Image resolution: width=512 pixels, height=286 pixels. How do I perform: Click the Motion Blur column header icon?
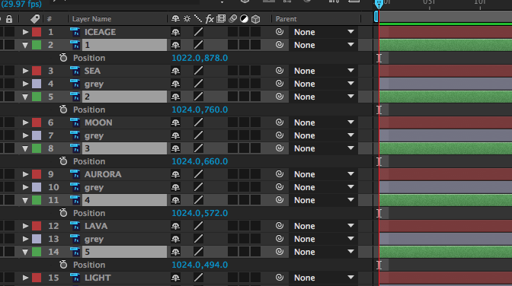232,19
